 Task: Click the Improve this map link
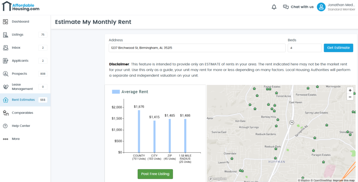tap(344, 180)
